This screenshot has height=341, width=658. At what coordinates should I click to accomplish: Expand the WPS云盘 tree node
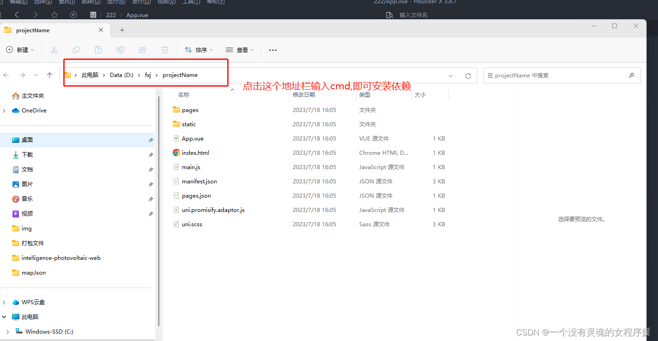click(4, 302)
